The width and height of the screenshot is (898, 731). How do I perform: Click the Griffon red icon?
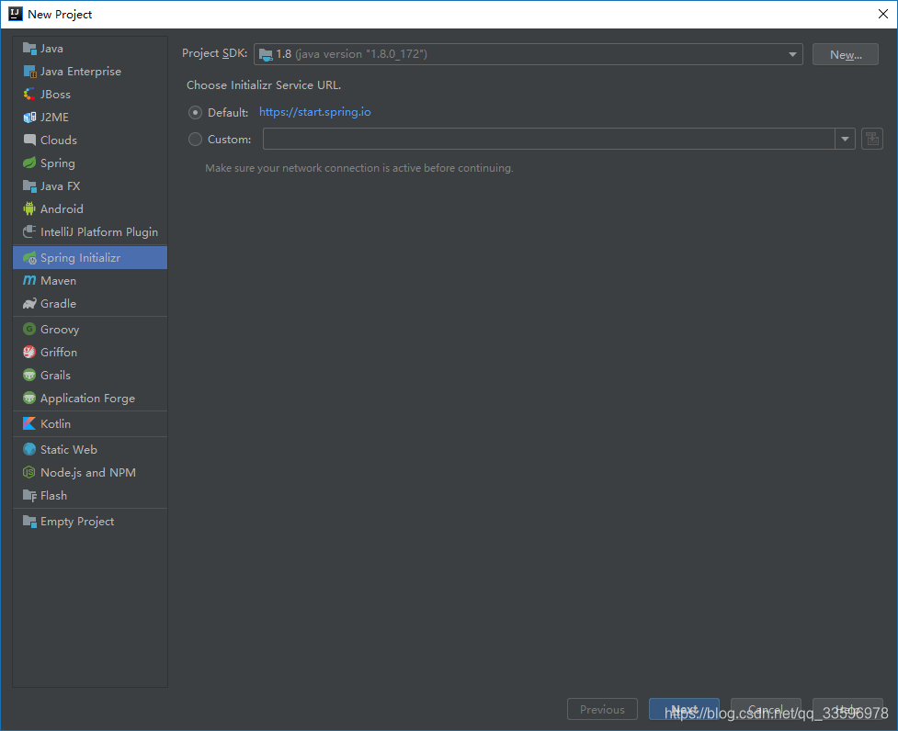point(29,352)
